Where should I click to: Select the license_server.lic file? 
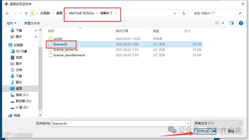coord(66,50)
